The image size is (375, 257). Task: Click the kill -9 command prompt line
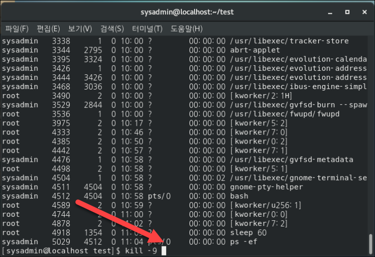pos(84,251)
